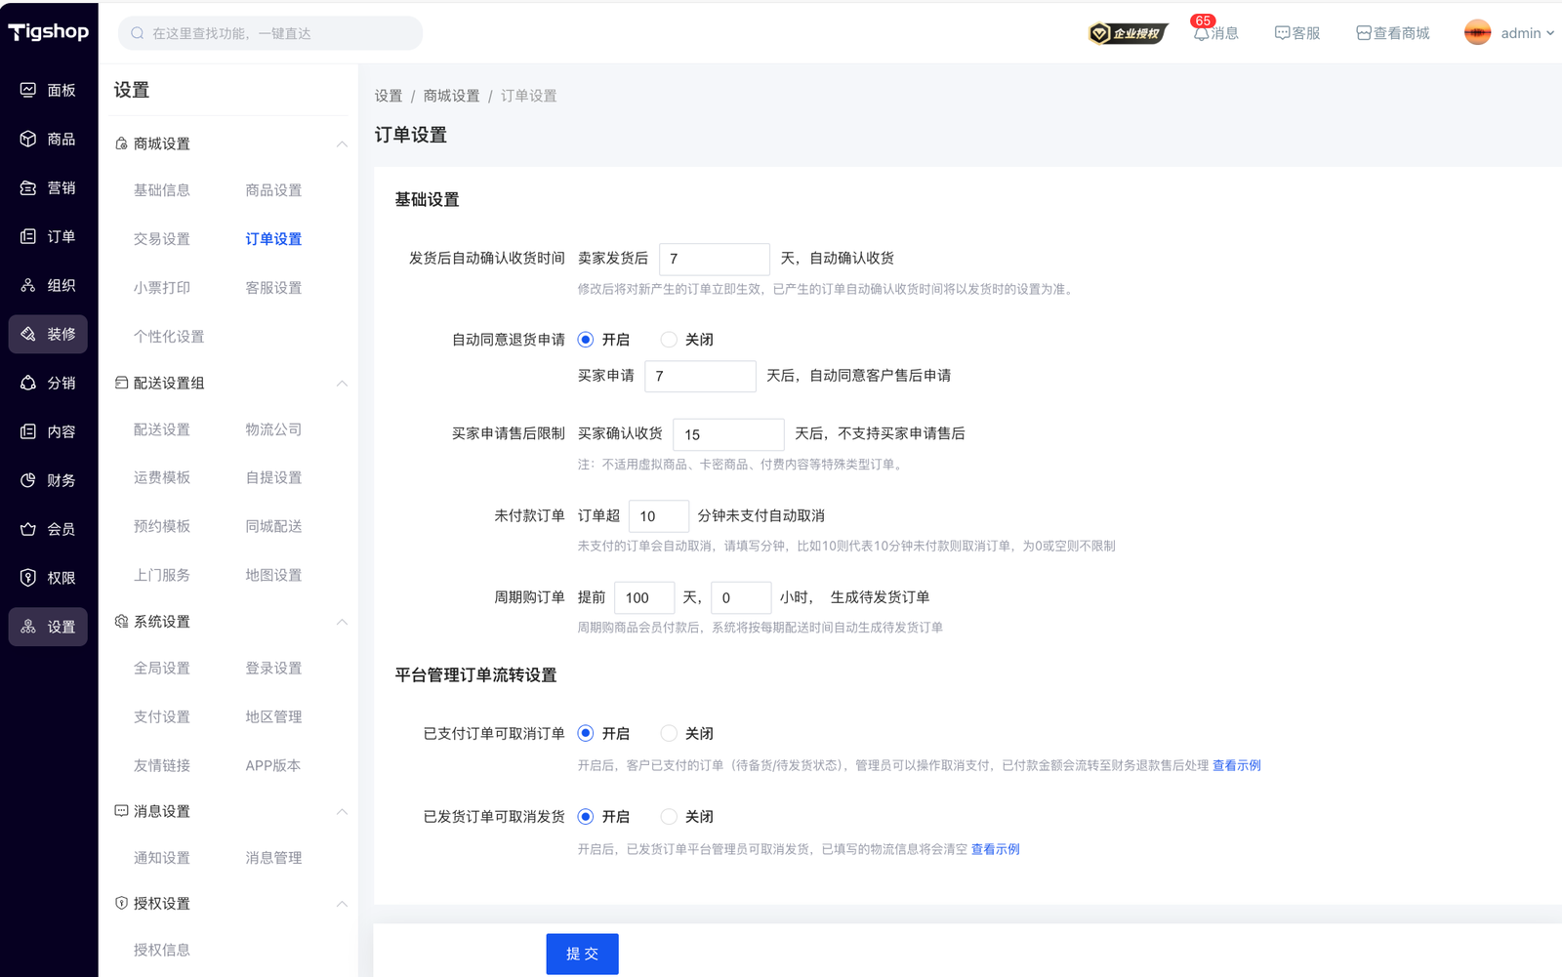Go to 支付设置 menu item
Image resolution: width=1562 pixels, height=977 pixels.
click(x=162, y=716)
